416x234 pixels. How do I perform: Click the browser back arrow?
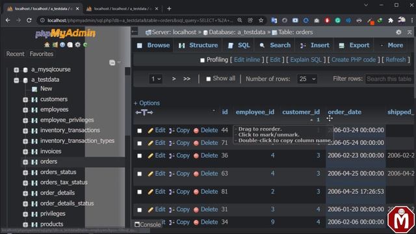[8, 20]
